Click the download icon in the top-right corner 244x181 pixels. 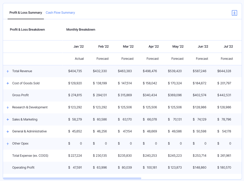pyautogui.click(x=234, y=13)
